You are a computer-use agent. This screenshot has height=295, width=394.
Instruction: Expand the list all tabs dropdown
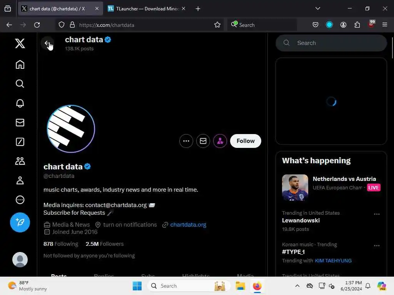318,8
